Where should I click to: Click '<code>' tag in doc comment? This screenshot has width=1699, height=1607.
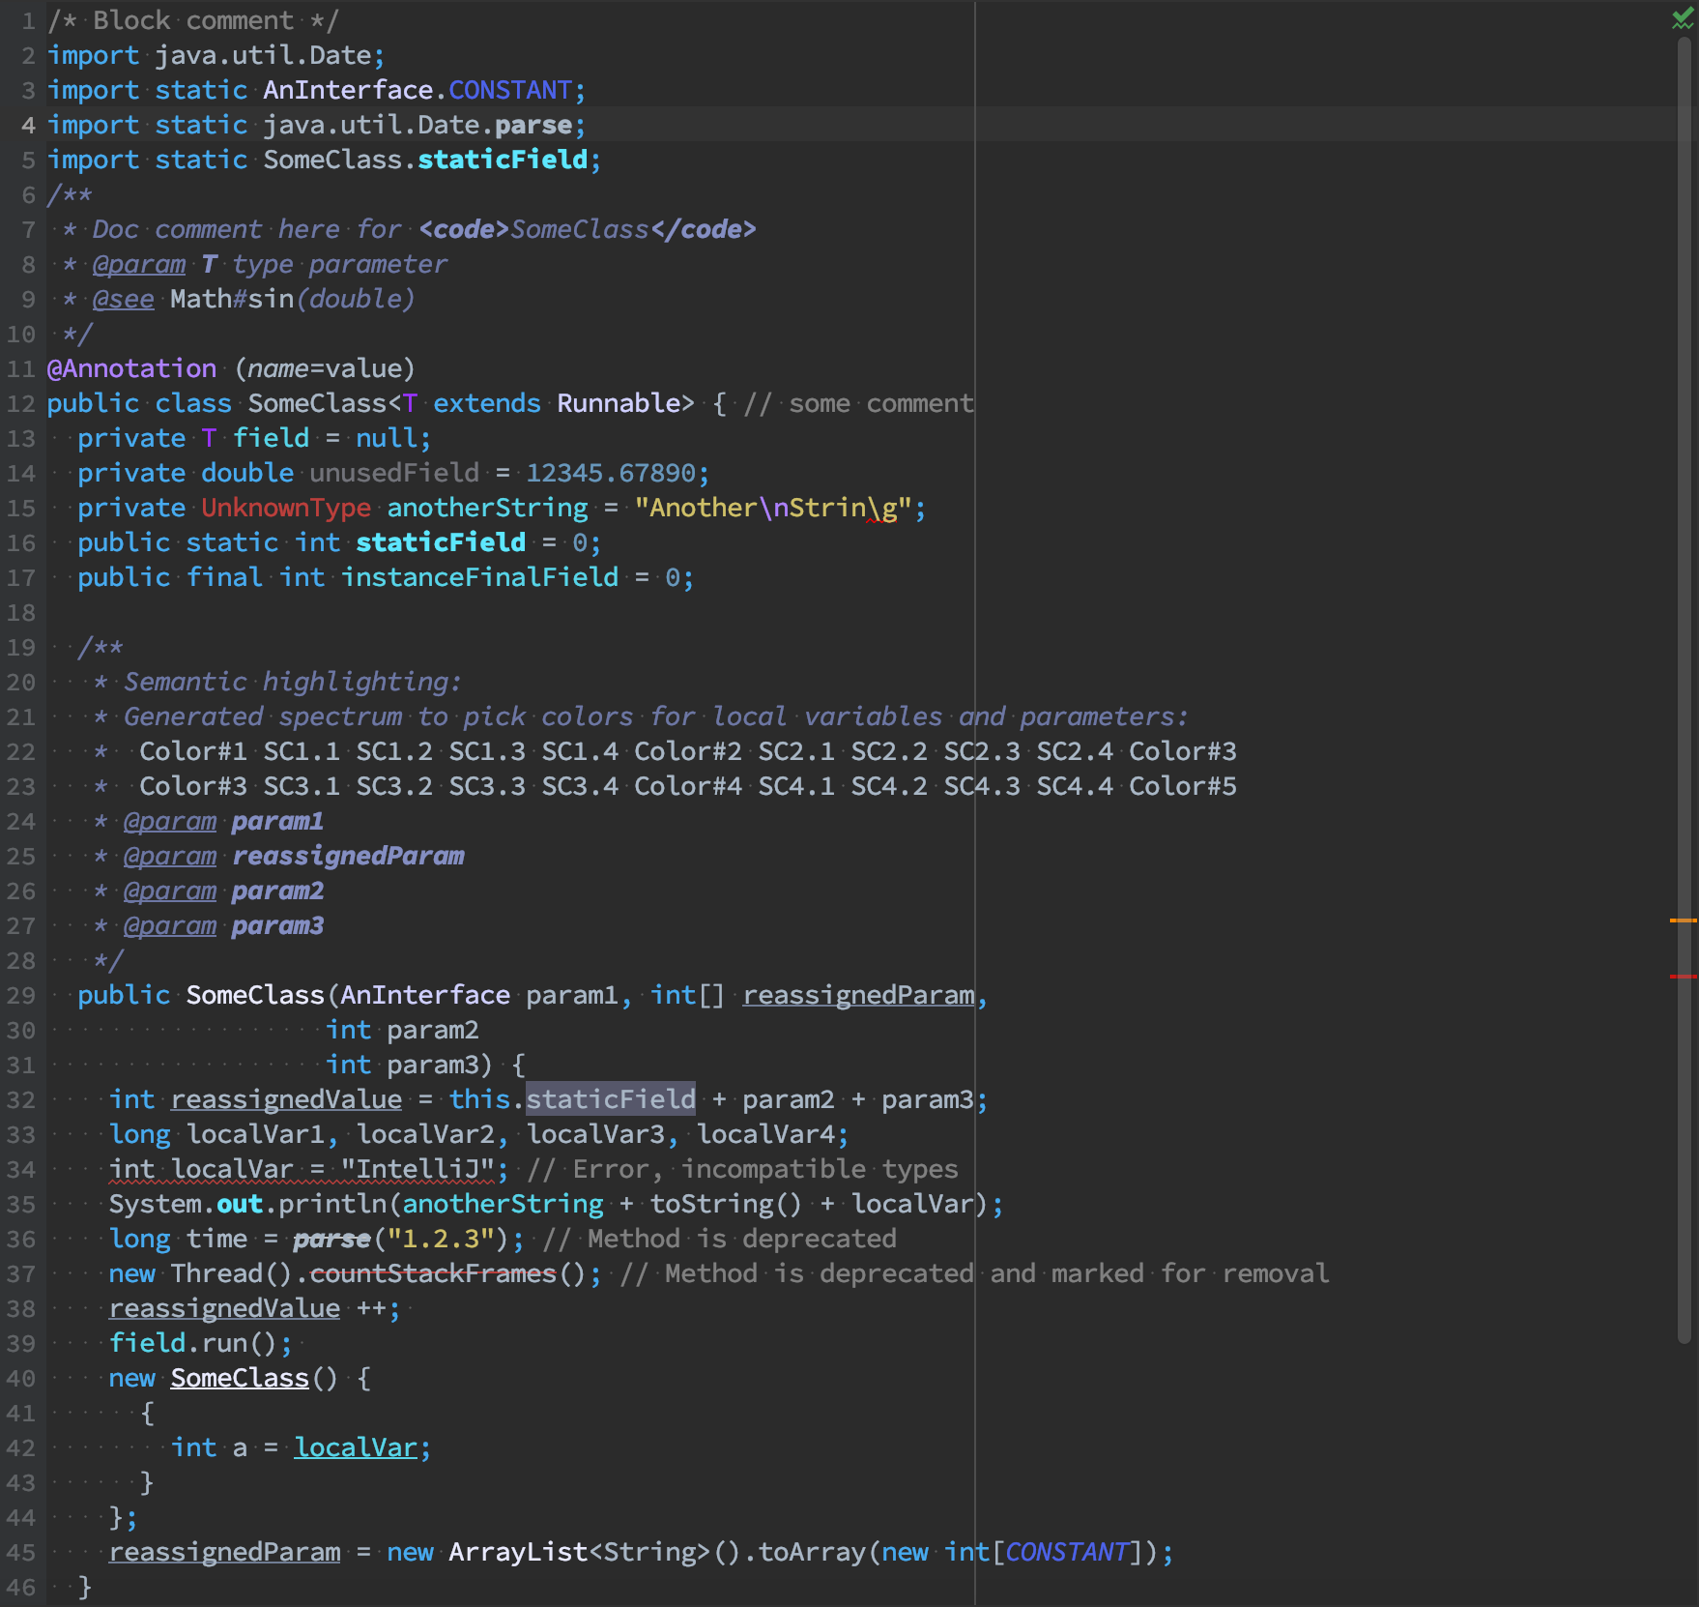[464, 230]
